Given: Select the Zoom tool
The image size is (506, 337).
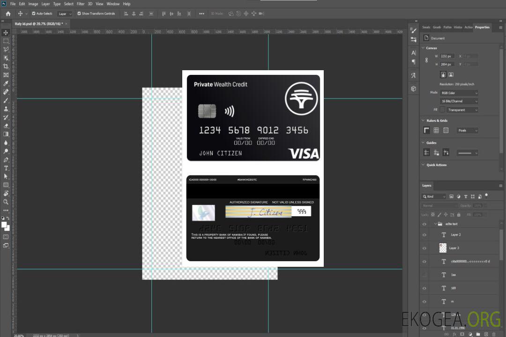Looking at the screenshot, I should [6, 202].
